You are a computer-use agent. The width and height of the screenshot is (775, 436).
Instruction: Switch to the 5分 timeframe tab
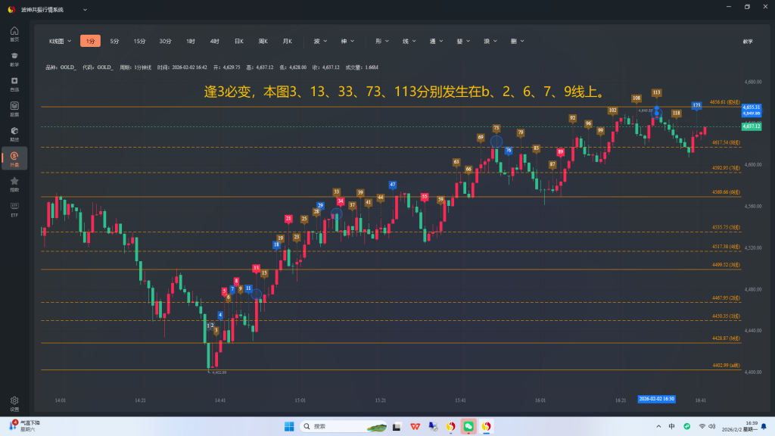(x=114, y=41)
